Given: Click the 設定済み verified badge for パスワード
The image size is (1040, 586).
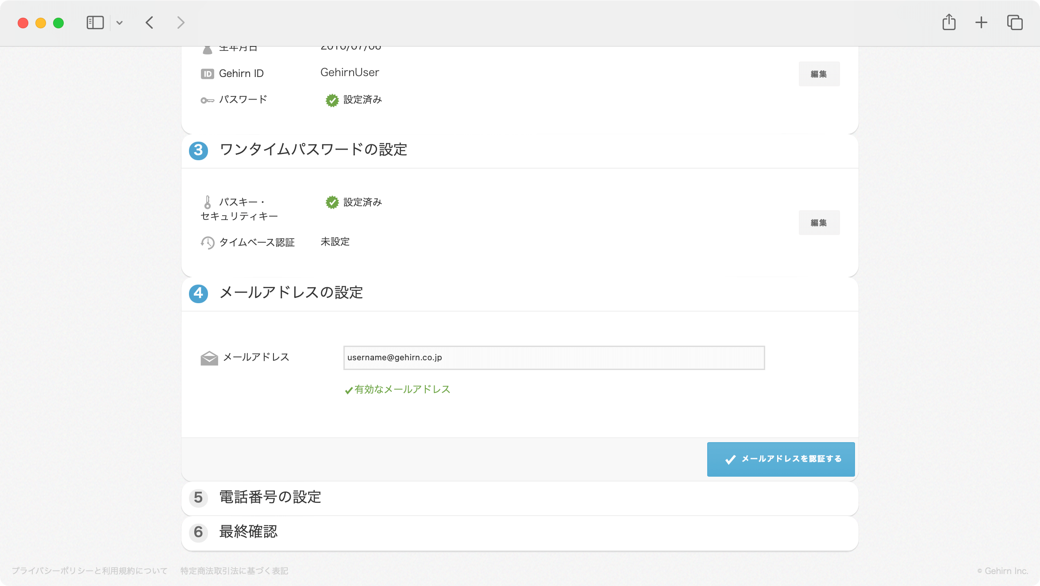Looking at the screenshot, I should [331, 100].
